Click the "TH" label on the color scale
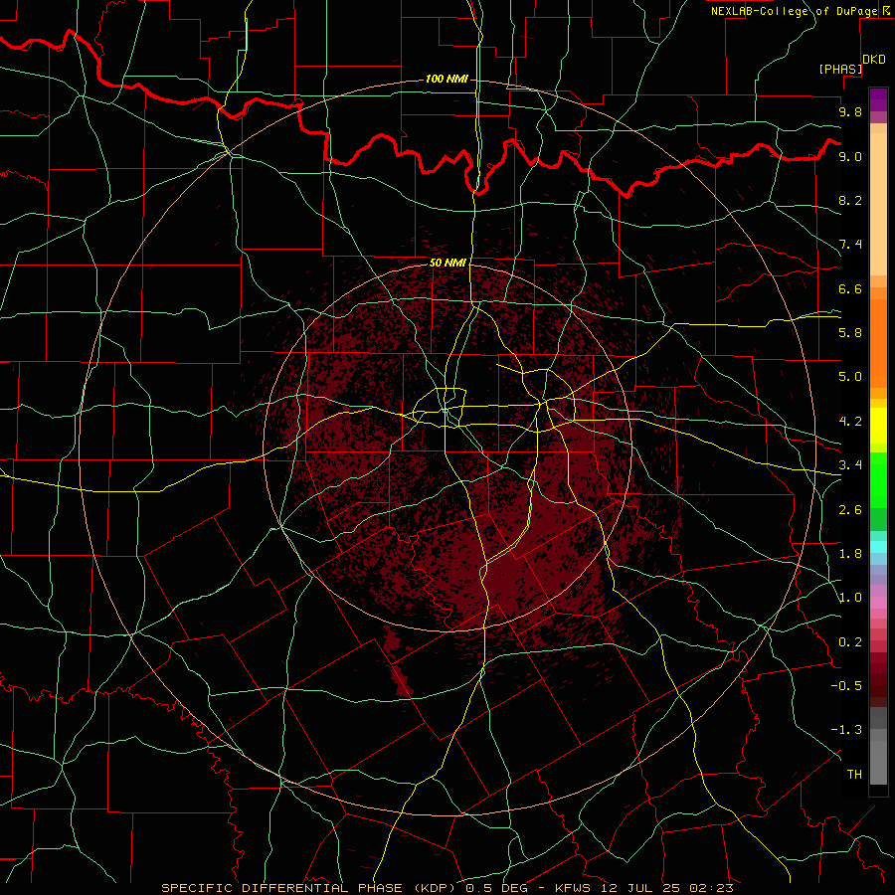This screenshot has height=895, width=895. pyautogui.click(x=854, y=775)
